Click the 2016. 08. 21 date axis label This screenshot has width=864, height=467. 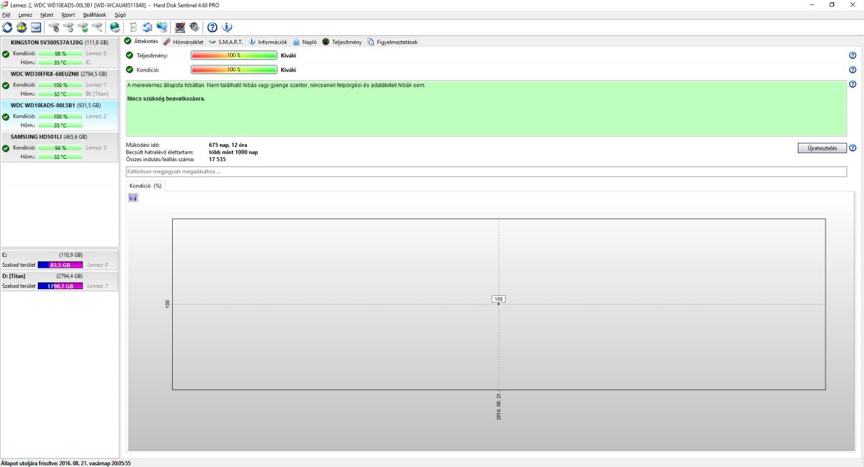pos(499,407)
